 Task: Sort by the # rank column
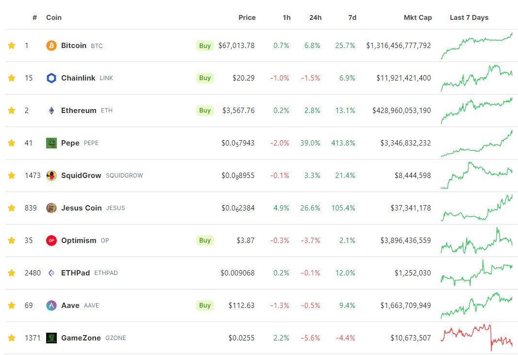click(x=34, y=17)
